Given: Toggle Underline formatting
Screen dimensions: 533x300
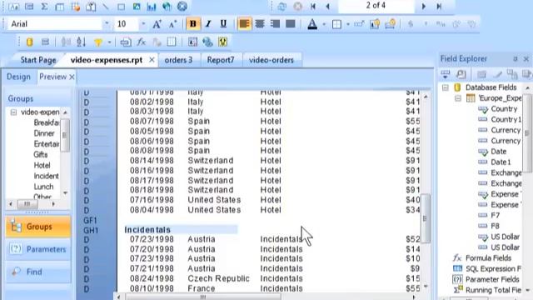Looking at the screenshot, I should pos(223,24).
